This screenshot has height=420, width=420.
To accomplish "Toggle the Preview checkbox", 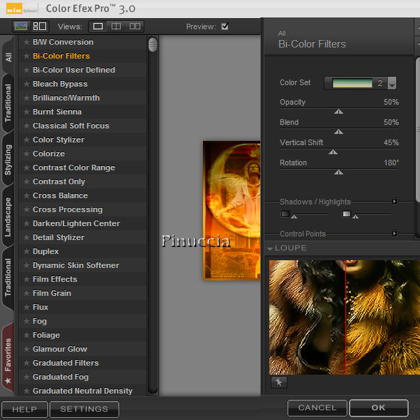I will point(225,27).
